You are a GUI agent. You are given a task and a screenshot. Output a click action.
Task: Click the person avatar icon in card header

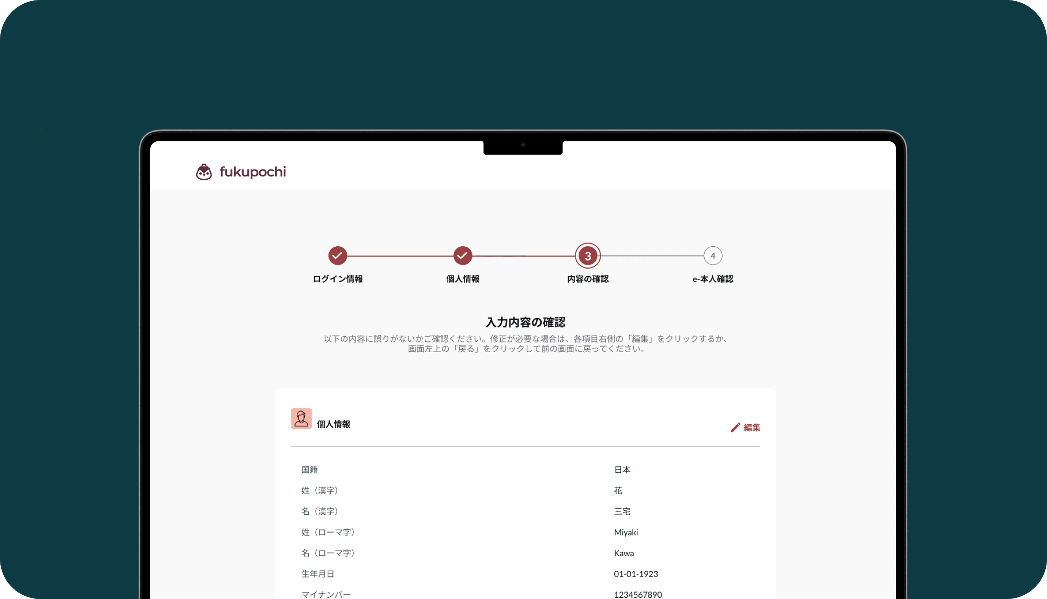(301, 418)
